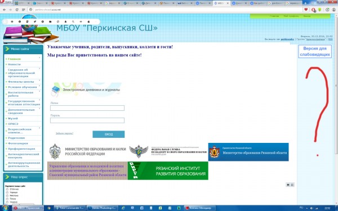Screen dimensions: 338x211
Task: Click the back navigation arrow
Action: (4, 10)
